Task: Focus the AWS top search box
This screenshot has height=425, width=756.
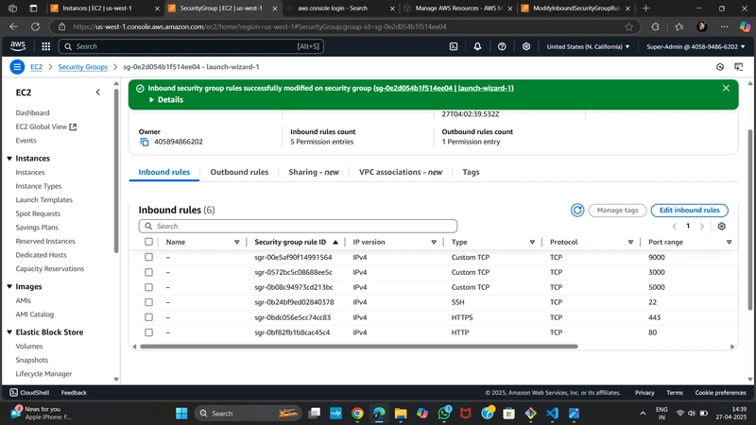Action: pyautogui.click(x=191, y=46)
